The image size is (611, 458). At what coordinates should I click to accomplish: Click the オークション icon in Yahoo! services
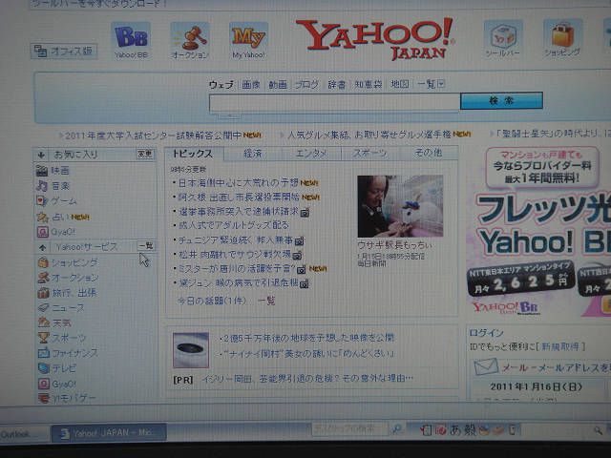pyautogui.click(x=43, y=278)
